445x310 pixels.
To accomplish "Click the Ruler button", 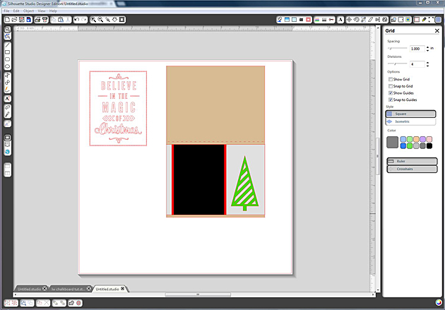I will pos(412,161).
